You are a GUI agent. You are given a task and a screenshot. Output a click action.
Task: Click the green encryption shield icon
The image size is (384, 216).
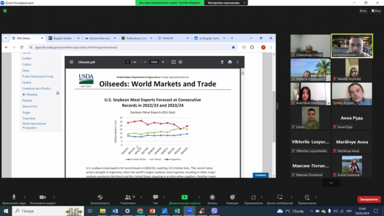pyautogui.click(x=5, y=11)
